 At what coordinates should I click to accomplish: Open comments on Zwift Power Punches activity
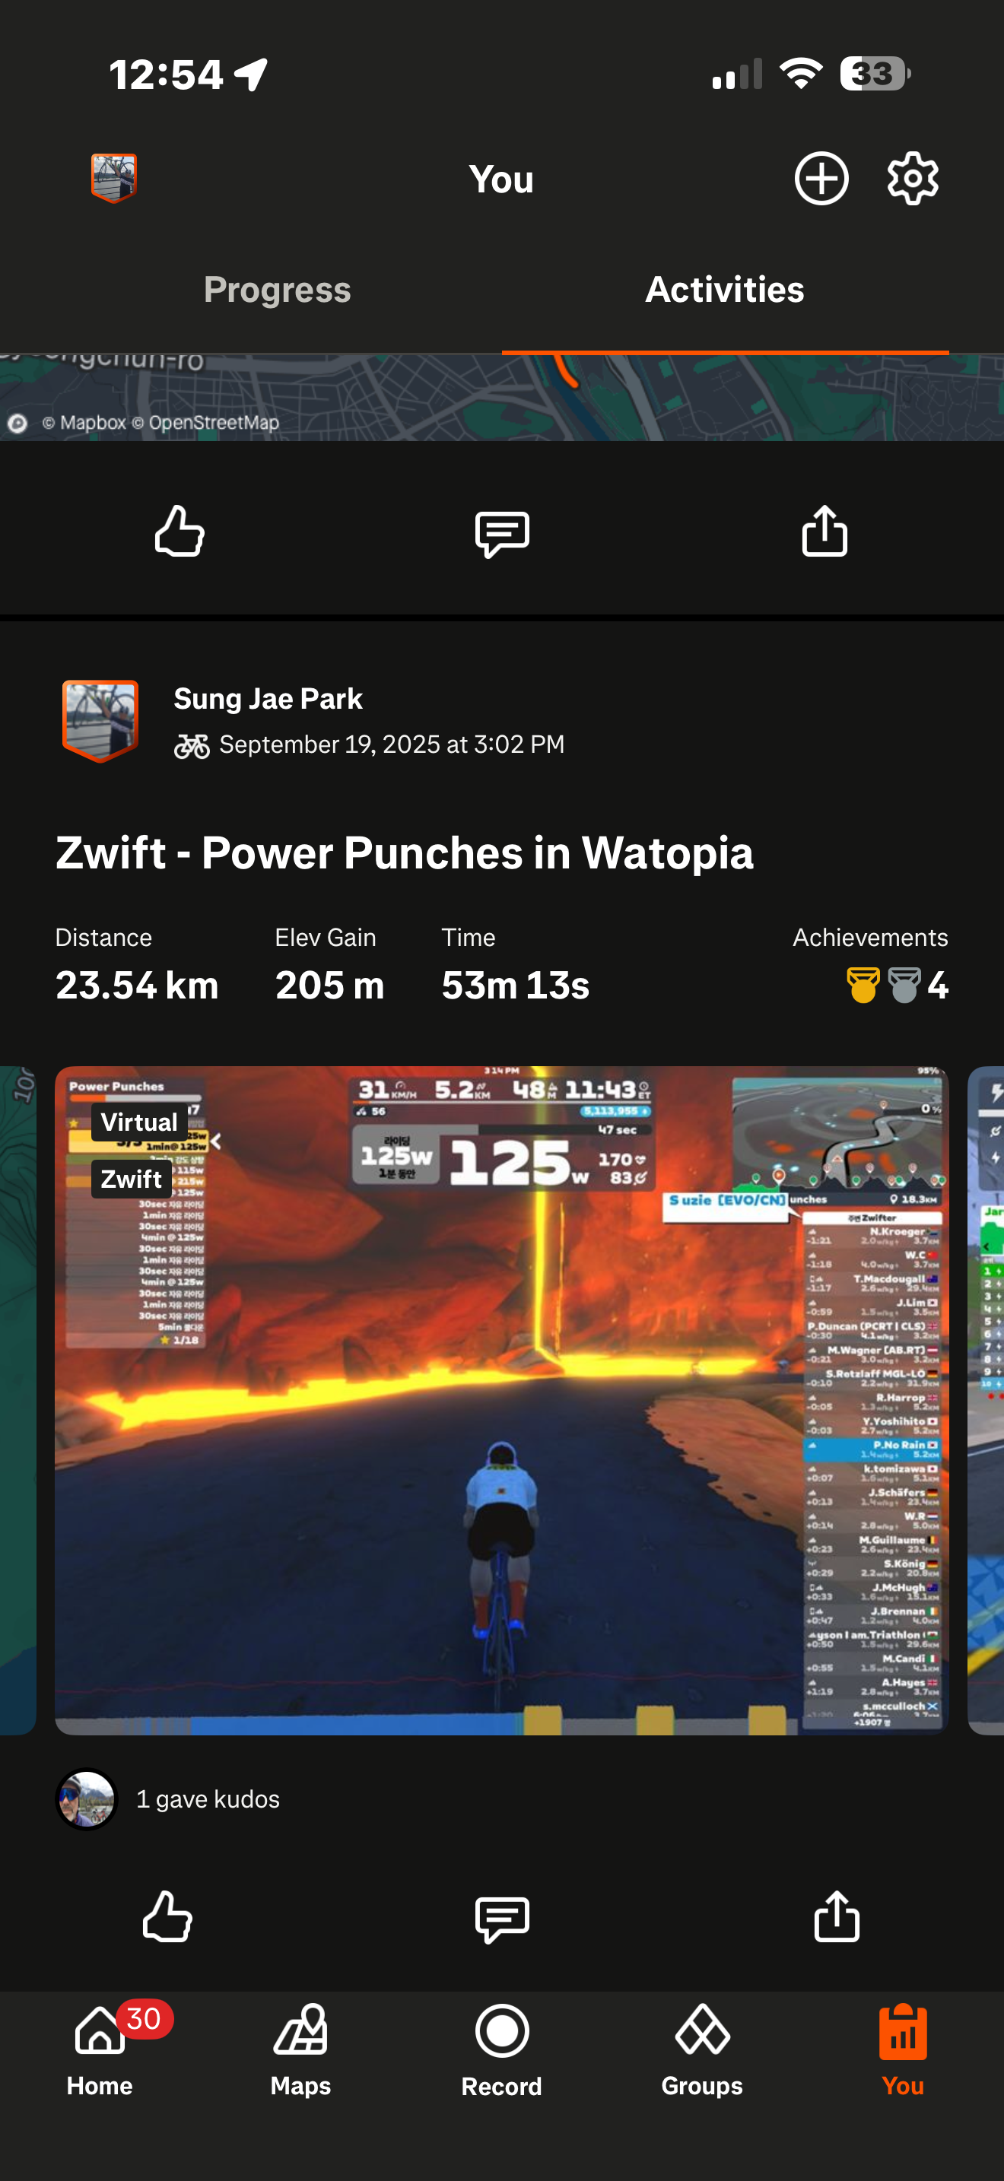[502, 1918]
